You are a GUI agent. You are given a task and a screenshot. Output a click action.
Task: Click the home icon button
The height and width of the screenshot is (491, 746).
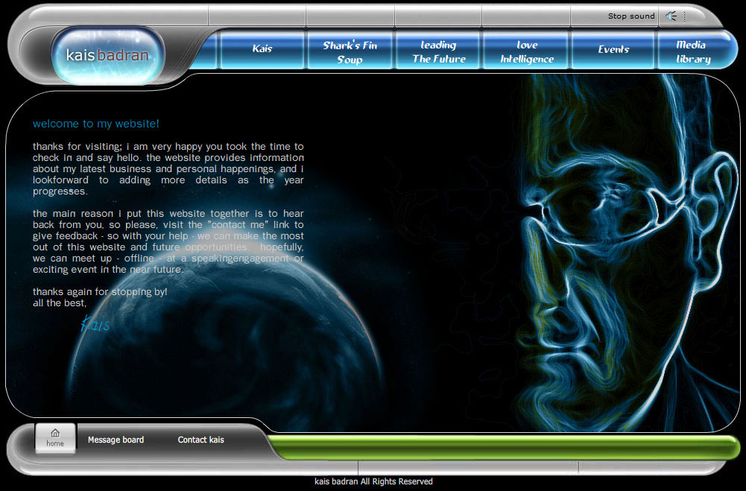(55, 438)
